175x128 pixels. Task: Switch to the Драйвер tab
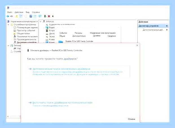point(97,35)
